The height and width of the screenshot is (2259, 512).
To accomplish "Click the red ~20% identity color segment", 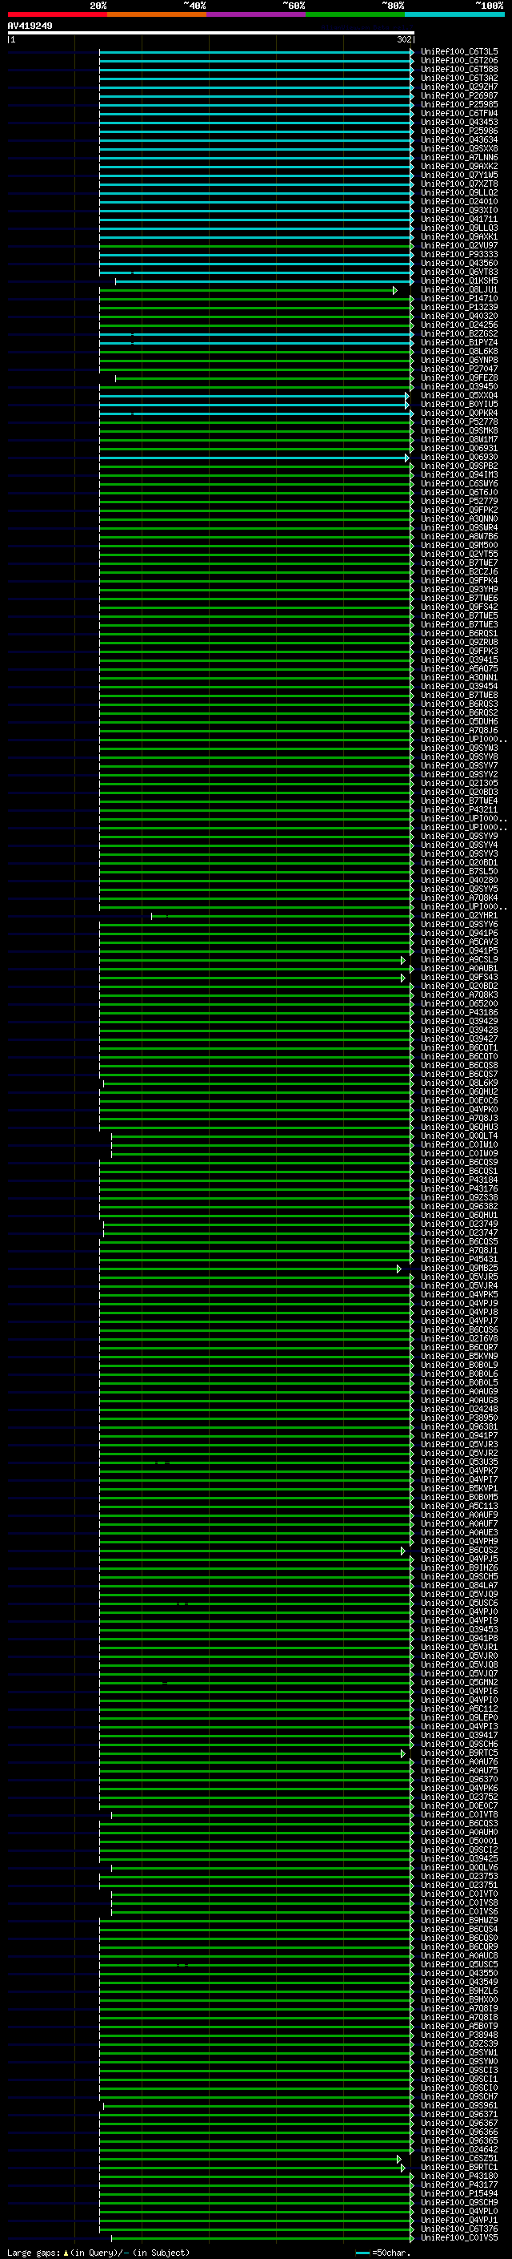I will click(57, 14).
